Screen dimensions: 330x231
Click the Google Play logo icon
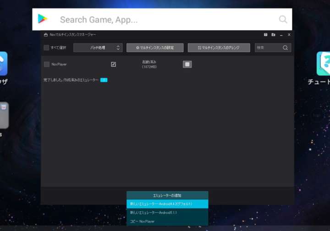pyautogui.click(x=42, y=19)
